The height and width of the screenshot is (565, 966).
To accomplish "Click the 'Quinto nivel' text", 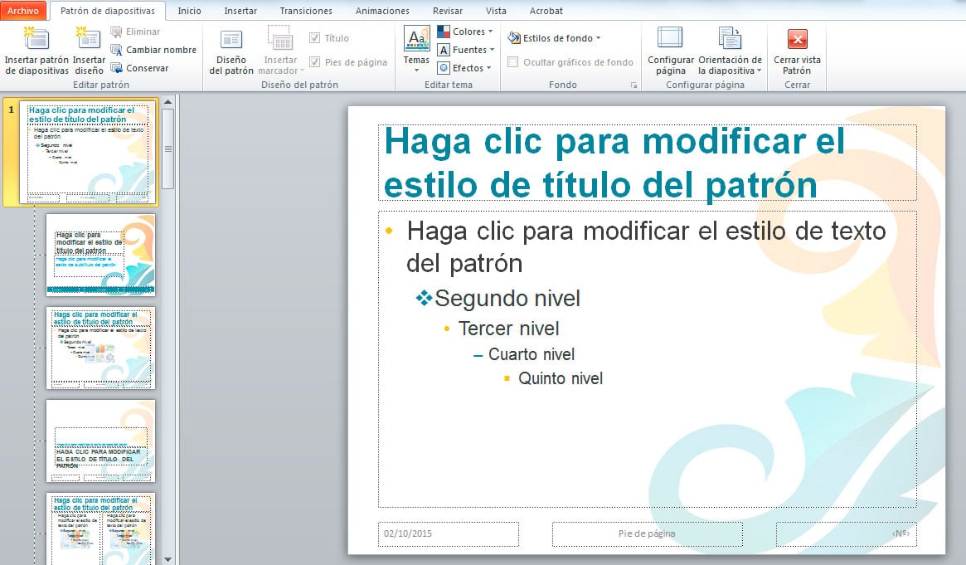I will tap(560, 378).
